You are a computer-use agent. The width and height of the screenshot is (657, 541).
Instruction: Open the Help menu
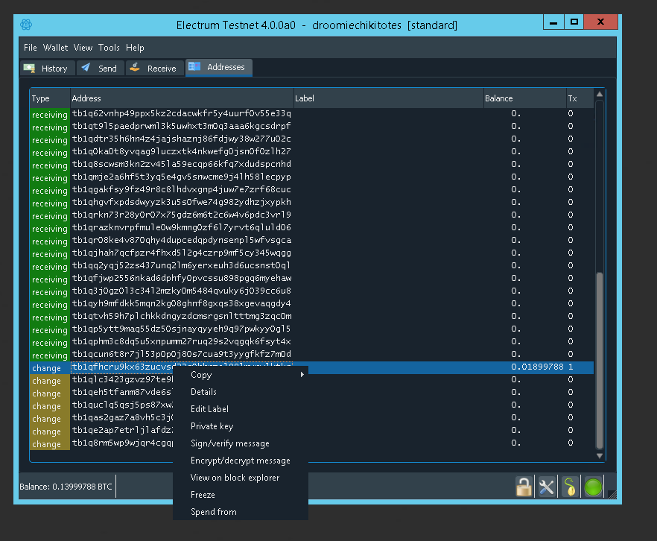coord(135,48)
